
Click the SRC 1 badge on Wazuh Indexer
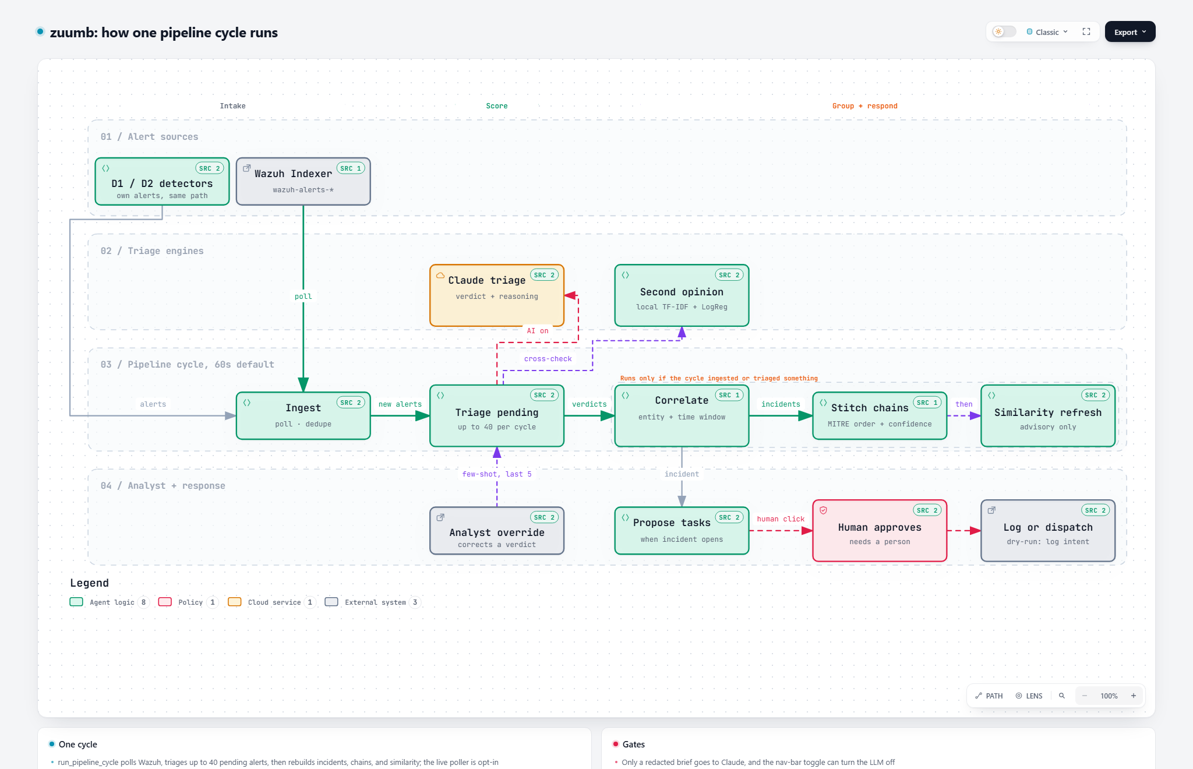coord(351,168)
